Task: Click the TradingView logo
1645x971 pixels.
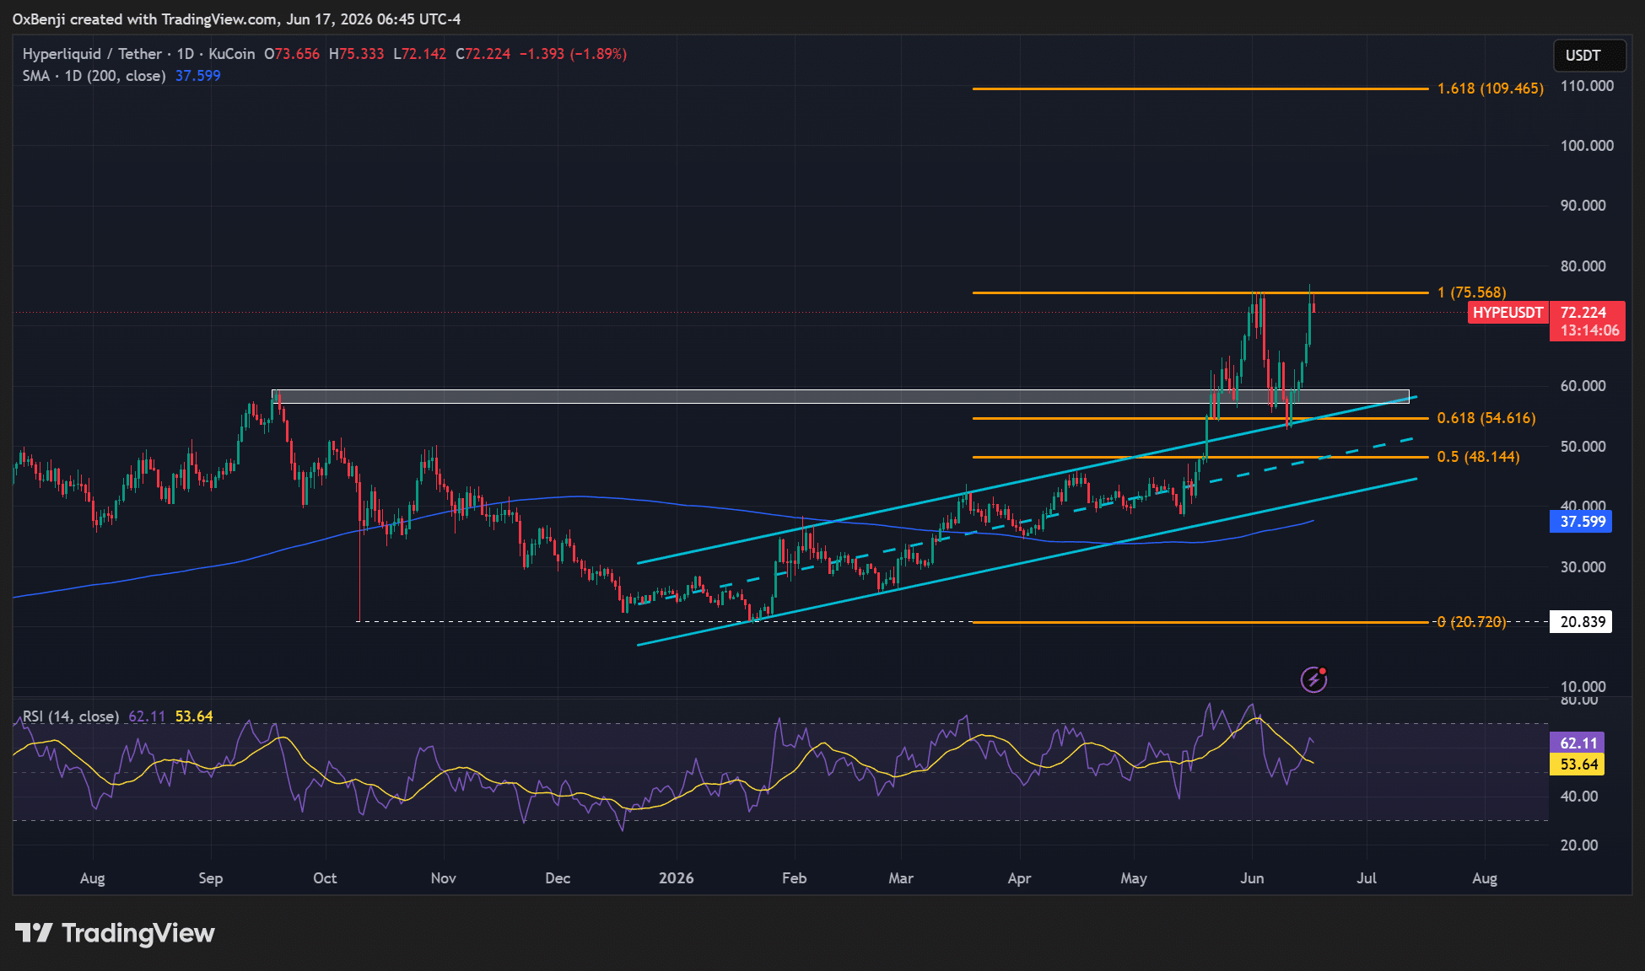Action: (x=115, y=933)
